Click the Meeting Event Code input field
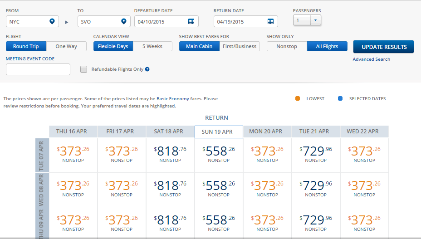The image size is (421, 239). 38,69
